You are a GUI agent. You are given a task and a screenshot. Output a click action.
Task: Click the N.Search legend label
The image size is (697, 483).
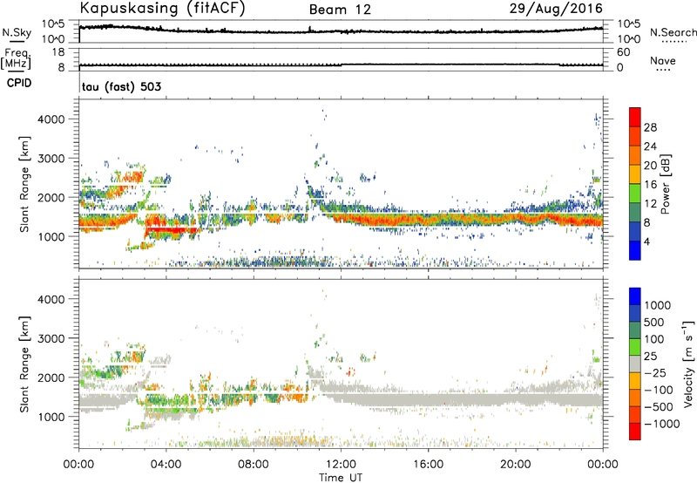[673, 32]
